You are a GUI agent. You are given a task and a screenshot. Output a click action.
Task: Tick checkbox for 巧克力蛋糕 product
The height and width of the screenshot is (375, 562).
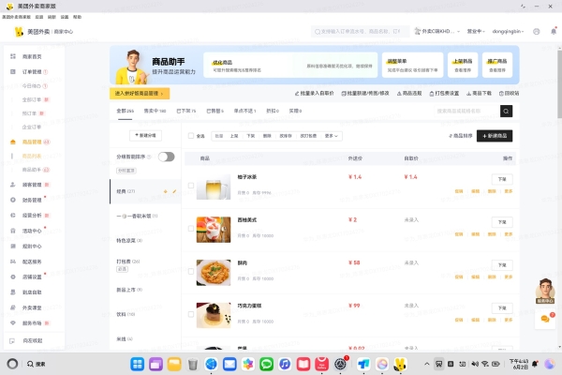coord(191,314)
